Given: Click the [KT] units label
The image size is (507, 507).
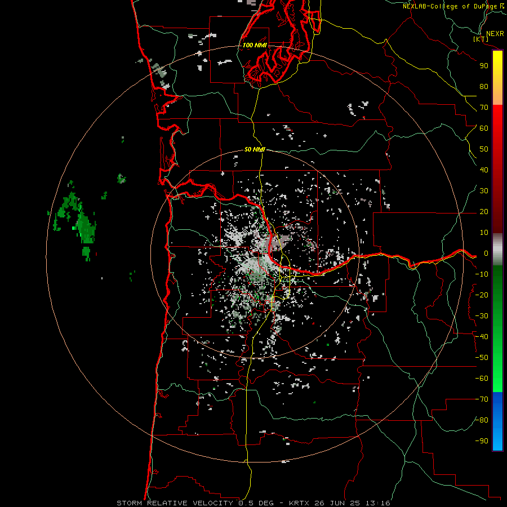Looking at the screenshot, I should [x=481, y=39].
